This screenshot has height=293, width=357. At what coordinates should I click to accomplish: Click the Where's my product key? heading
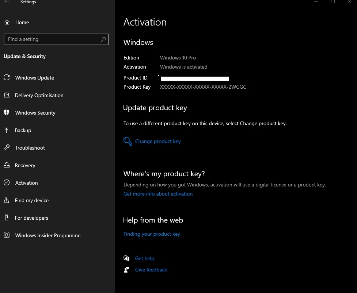click(164, 174)
